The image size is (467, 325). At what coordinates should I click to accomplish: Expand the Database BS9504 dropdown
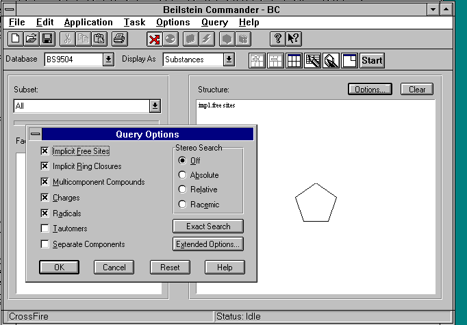[x=108, y=60]
